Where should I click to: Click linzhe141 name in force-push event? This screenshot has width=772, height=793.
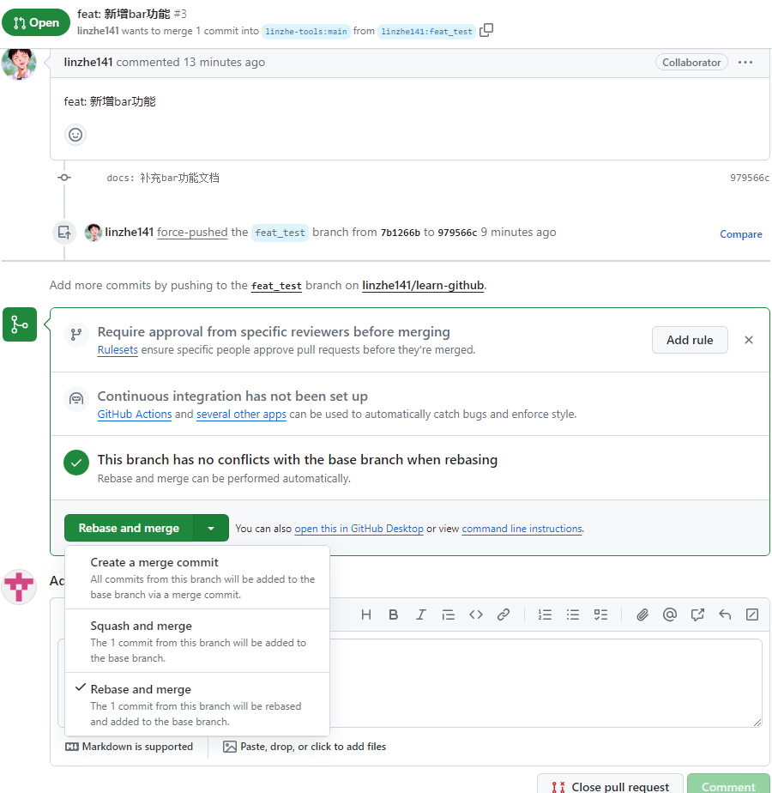(130, 232)
